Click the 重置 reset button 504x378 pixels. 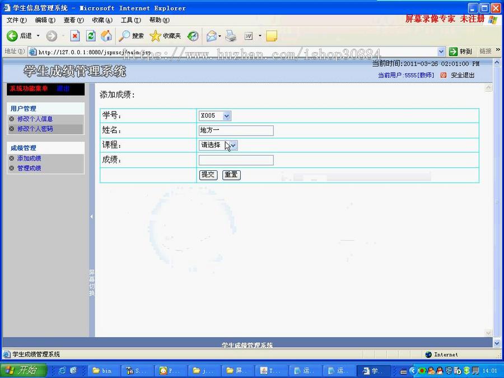231,175
